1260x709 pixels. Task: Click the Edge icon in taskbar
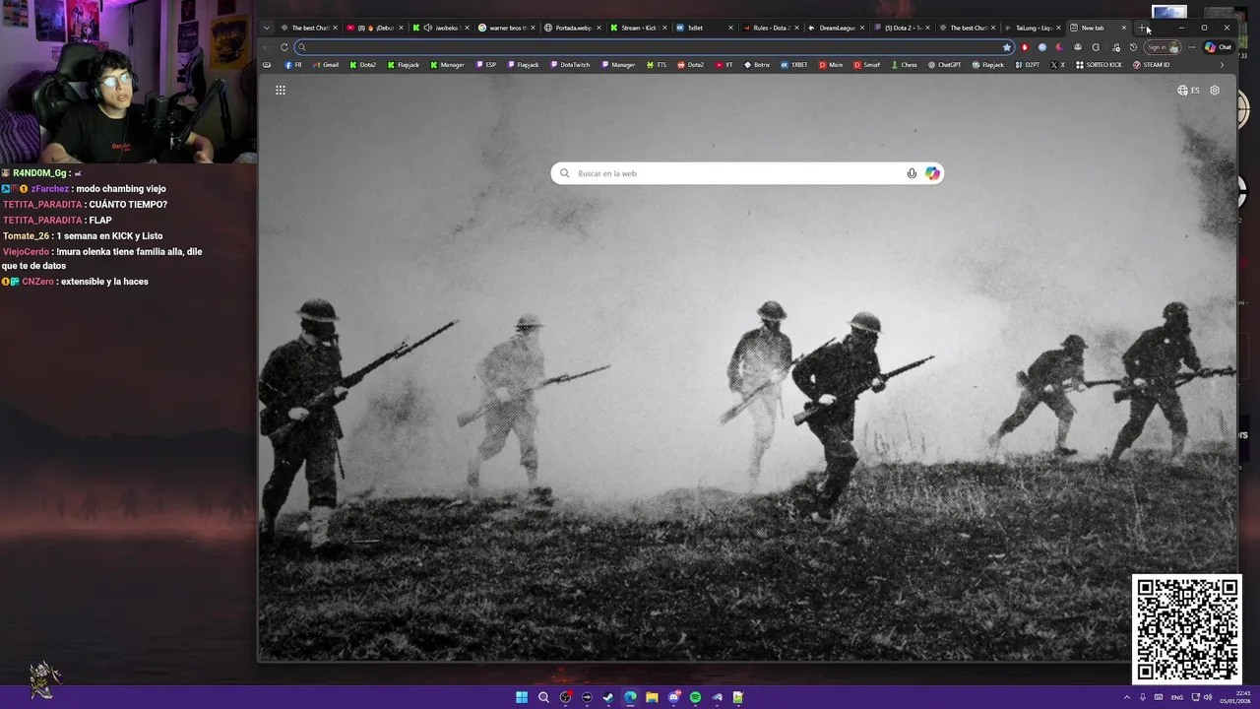[x=630, y=697]
